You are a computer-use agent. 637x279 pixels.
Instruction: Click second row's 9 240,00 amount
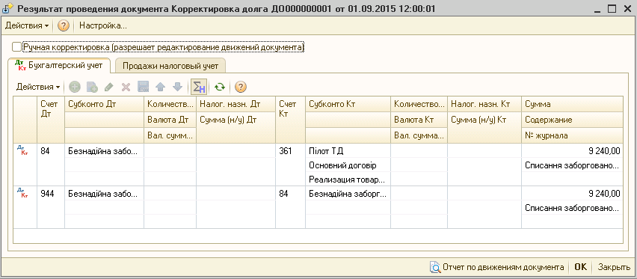pyautogui.click(x=573, y=194)
